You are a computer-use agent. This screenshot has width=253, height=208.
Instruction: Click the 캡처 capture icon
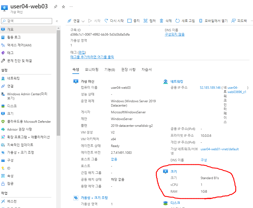146,21
